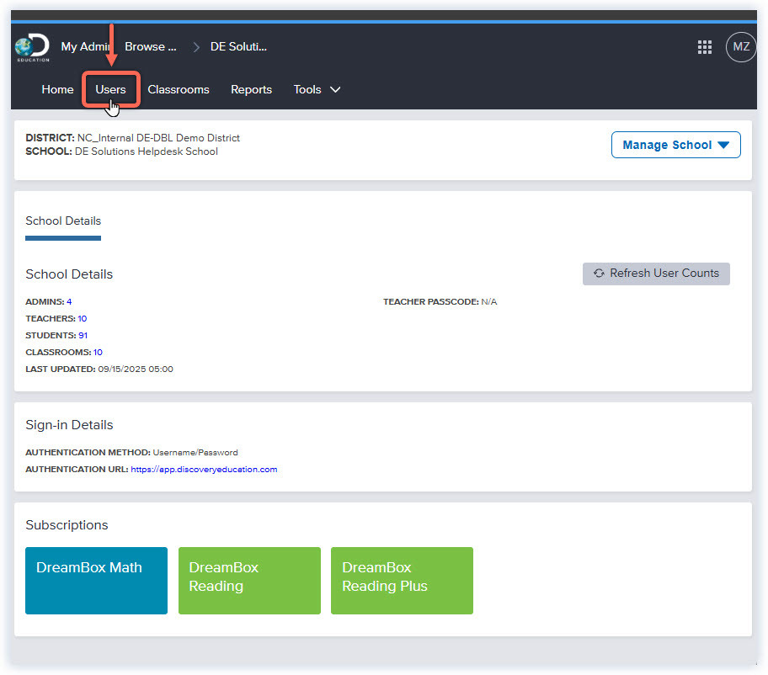This screenshot has width=768, height=675.
Task: Return to the Home tab
Action: tap(57, 89)
